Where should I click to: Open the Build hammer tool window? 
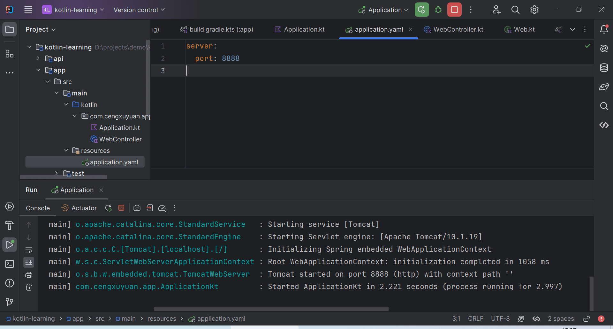coord(10,226)
